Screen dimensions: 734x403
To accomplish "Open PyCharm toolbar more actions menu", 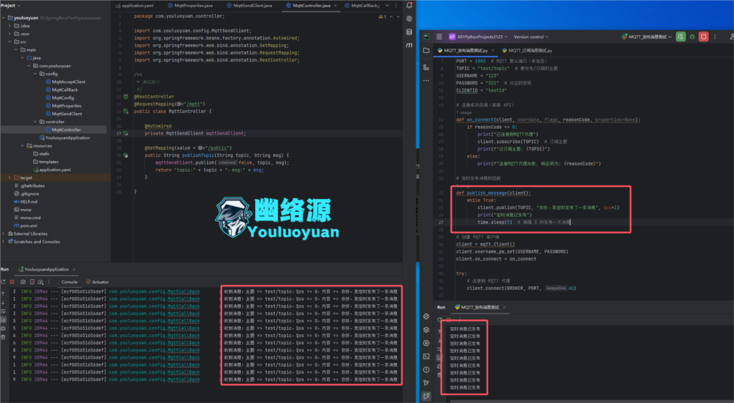I will click(x=715, y=37).
